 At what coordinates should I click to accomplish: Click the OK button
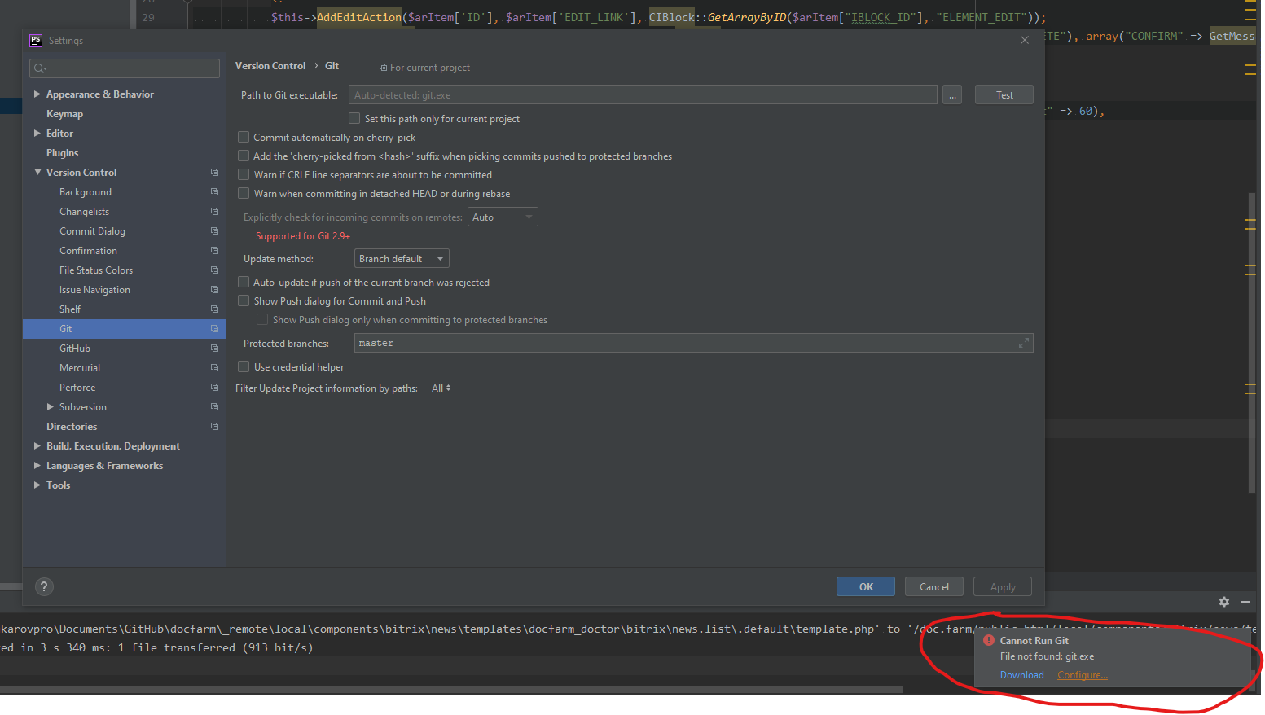[x=866, y=586]
